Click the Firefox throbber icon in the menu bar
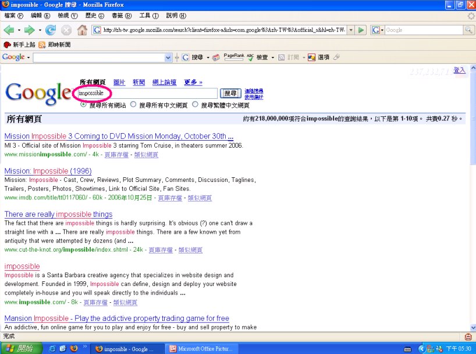476x354 pixels. coord(471,16)
